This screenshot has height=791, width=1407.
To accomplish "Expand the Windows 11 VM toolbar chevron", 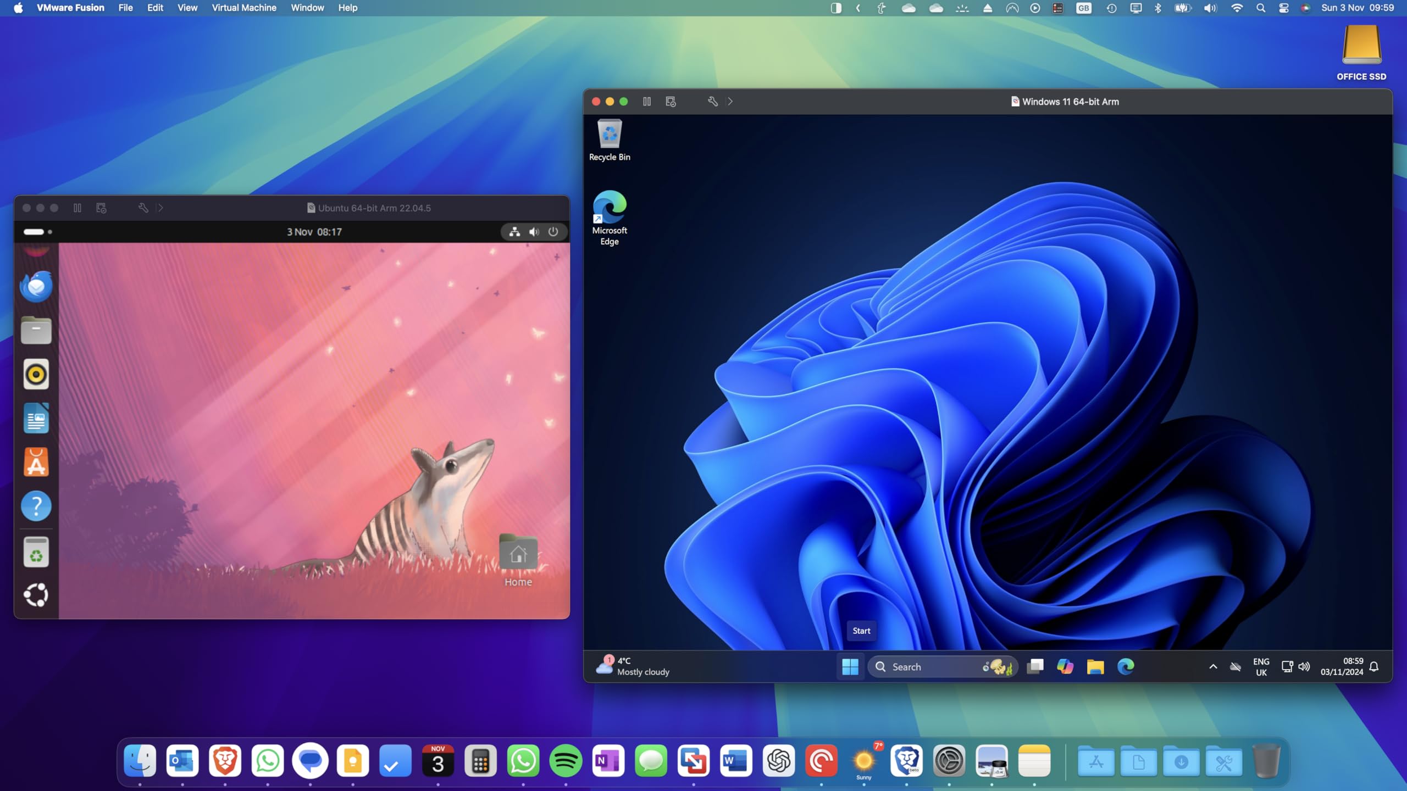I will (730, 102).
